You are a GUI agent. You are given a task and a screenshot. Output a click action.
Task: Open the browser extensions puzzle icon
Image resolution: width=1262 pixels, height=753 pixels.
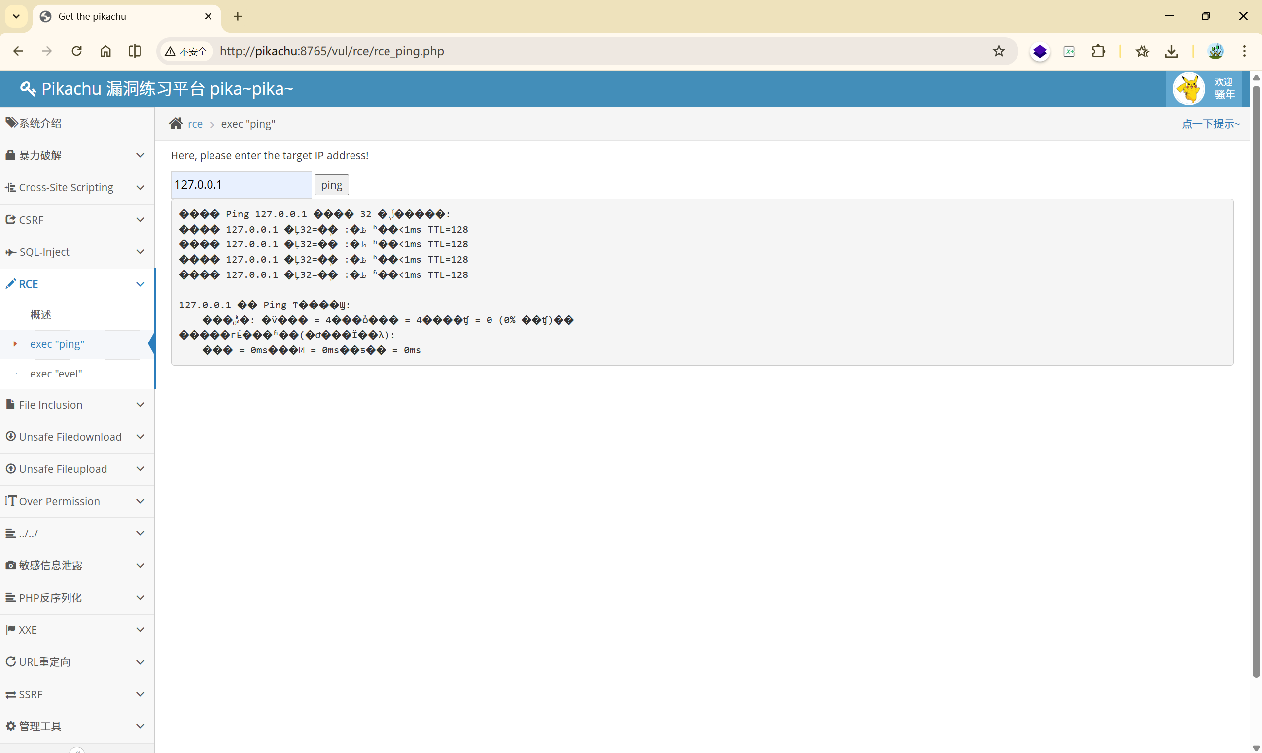pyautogui.click(x=1098, y=51)
